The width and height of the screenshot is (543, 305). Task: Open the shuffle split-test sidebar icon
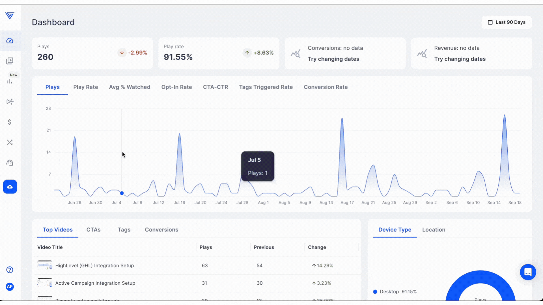(10, 142)
